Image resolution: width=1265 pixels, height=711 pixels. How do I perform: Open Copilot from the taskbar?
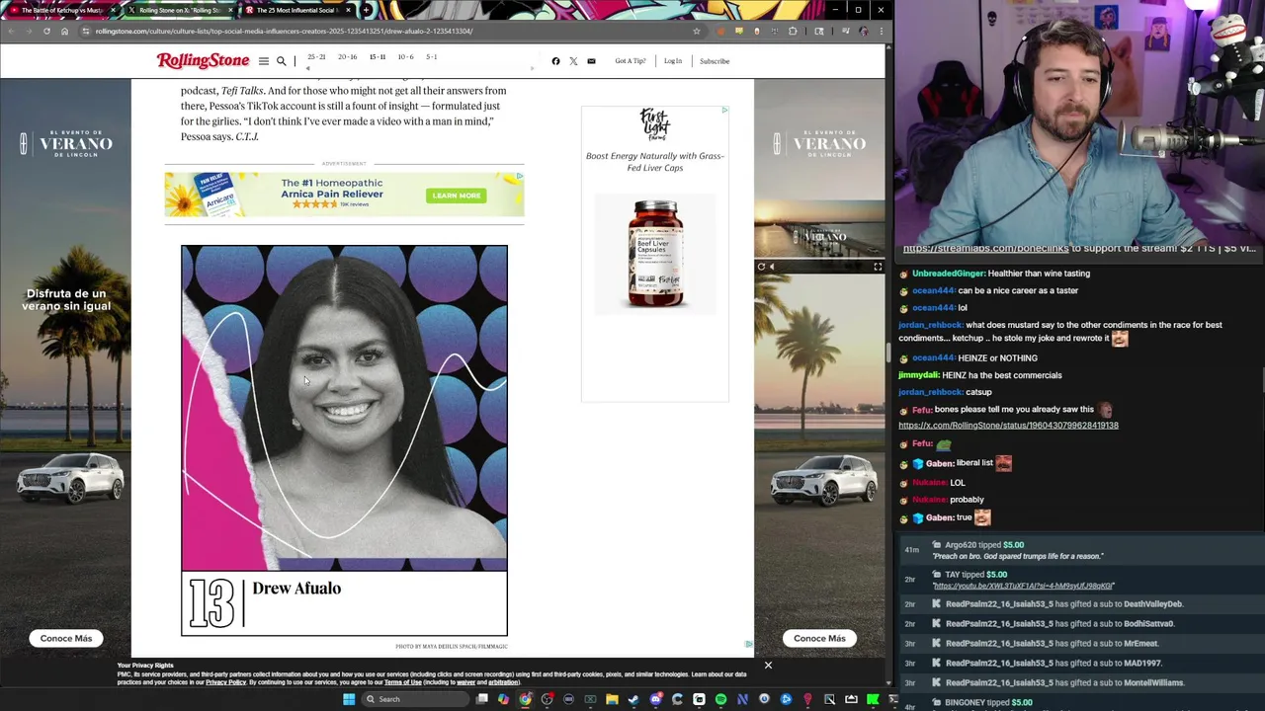503,699
